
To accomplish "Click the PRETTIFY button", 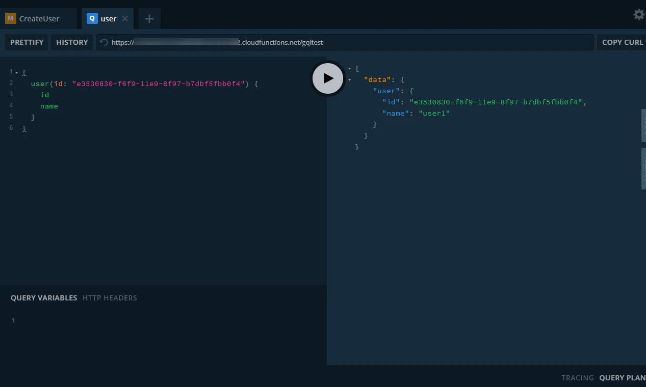I will pyautogui.click(x=27, y=42).
